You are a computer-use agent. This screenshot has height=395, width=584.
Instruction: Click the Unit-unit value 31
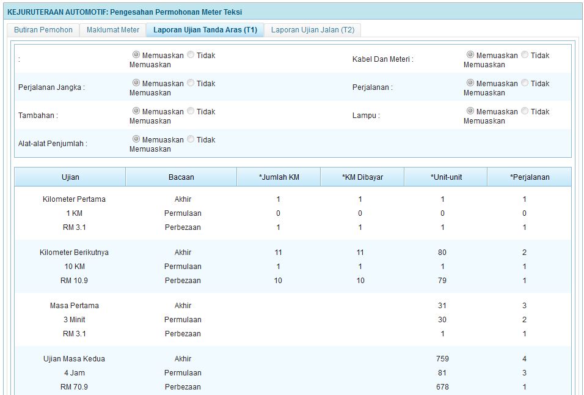coord(442,306)
